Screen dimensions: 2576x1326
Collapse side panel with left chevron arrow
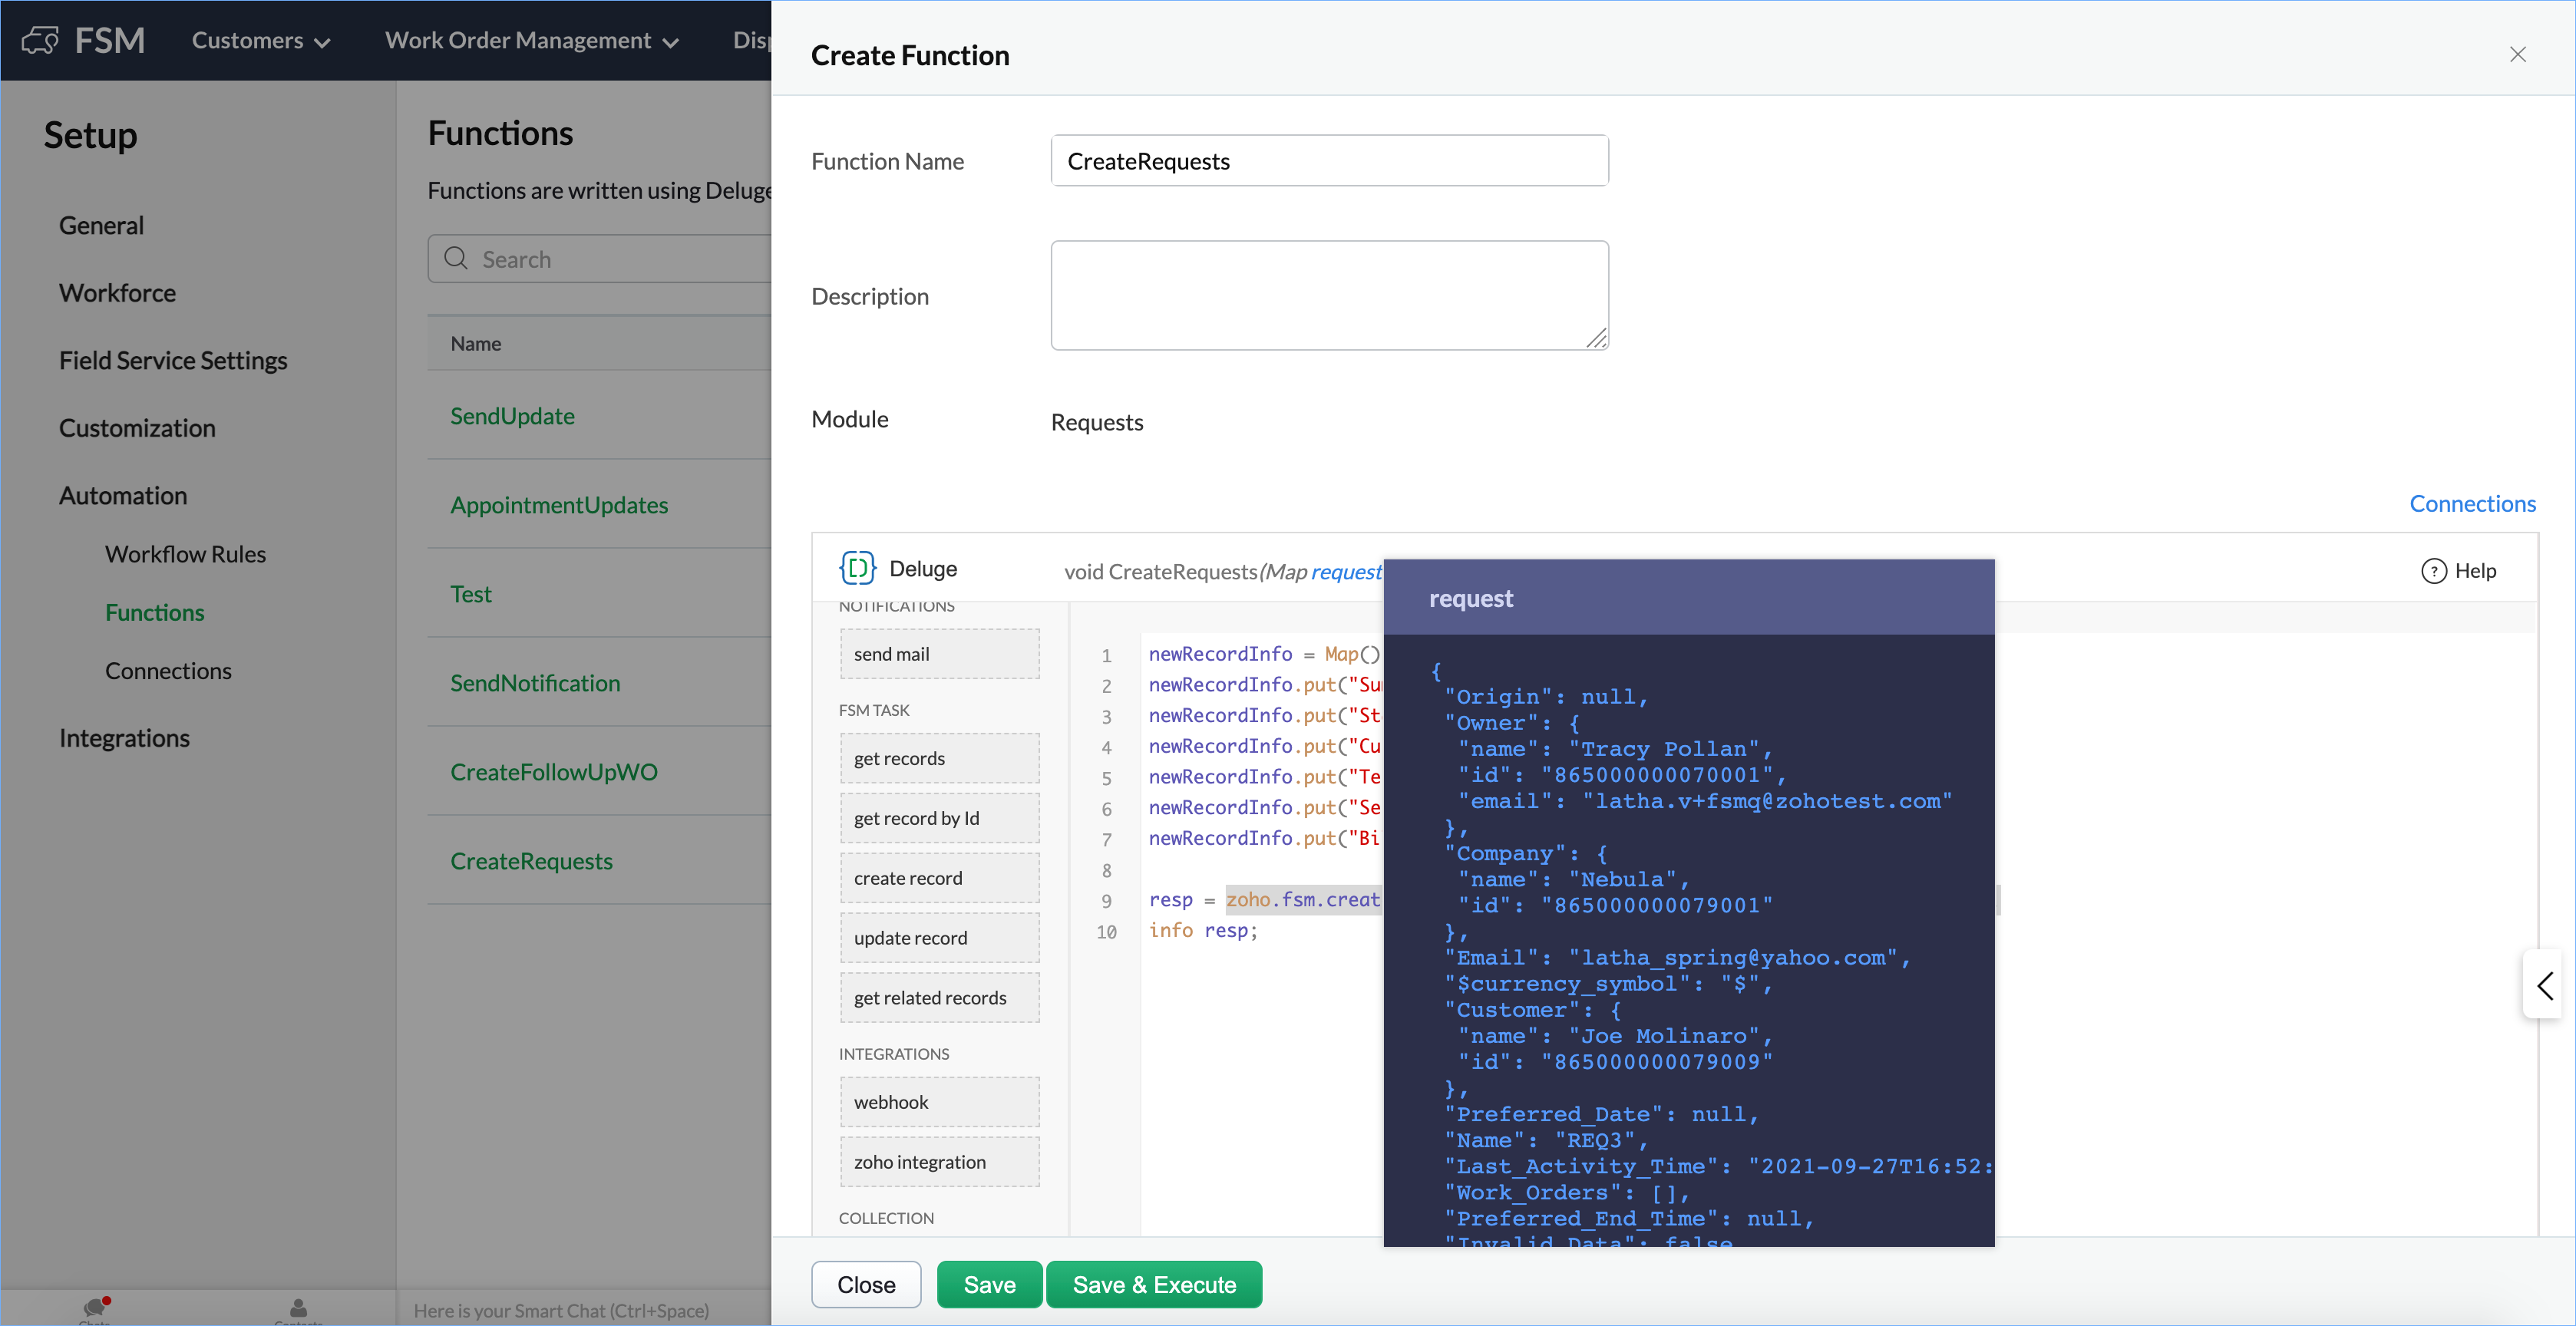pos(2544,985)
